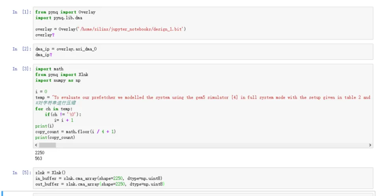This screenshot has width=379, height=196.
Task: Select the In [1] cell prompt
Action: [x=21, y=12]
